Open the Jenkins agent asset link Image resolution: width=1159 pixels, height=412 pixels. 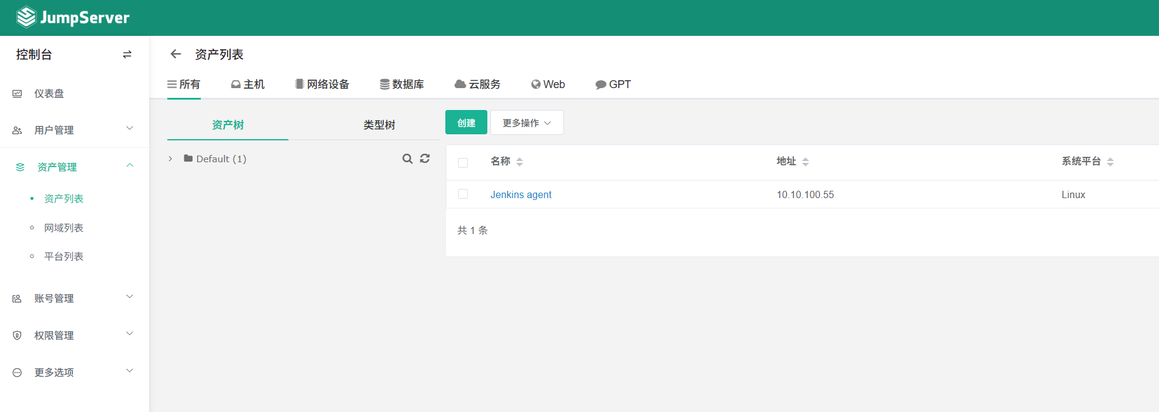coord(521,194)
